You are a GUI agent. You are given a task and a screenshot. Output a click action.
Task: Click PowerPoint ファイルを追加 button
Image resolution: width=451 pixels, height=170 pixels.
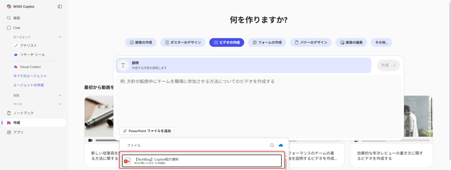(147, 131)
